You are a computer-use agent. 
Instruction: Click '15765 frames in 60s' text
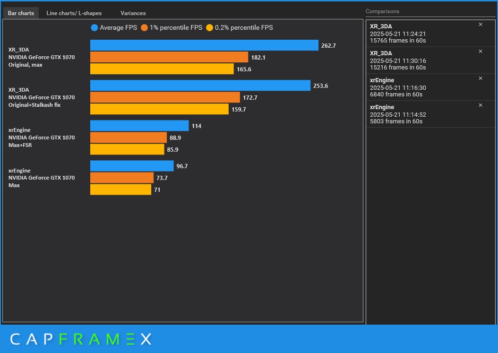[x=398, y=41]
